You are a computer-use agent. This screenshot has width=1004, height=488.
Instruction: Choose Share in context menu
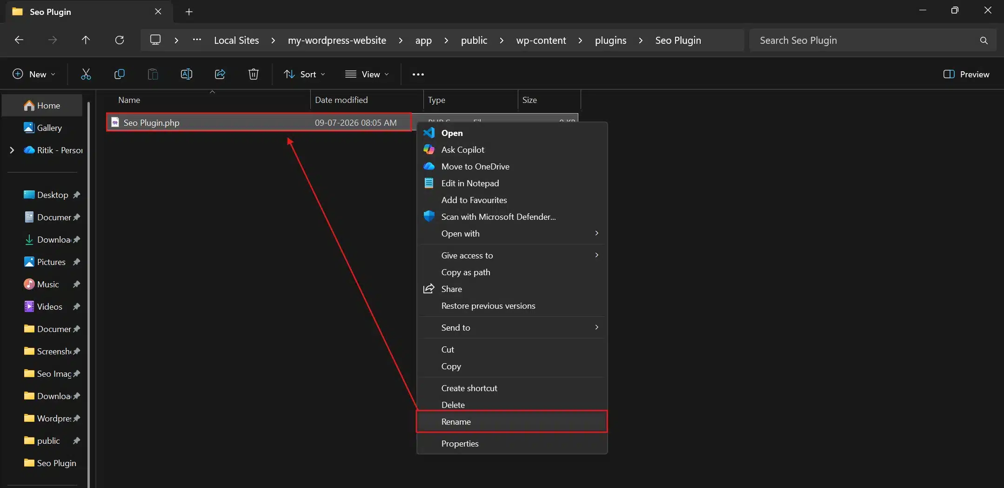pos(512,289)
